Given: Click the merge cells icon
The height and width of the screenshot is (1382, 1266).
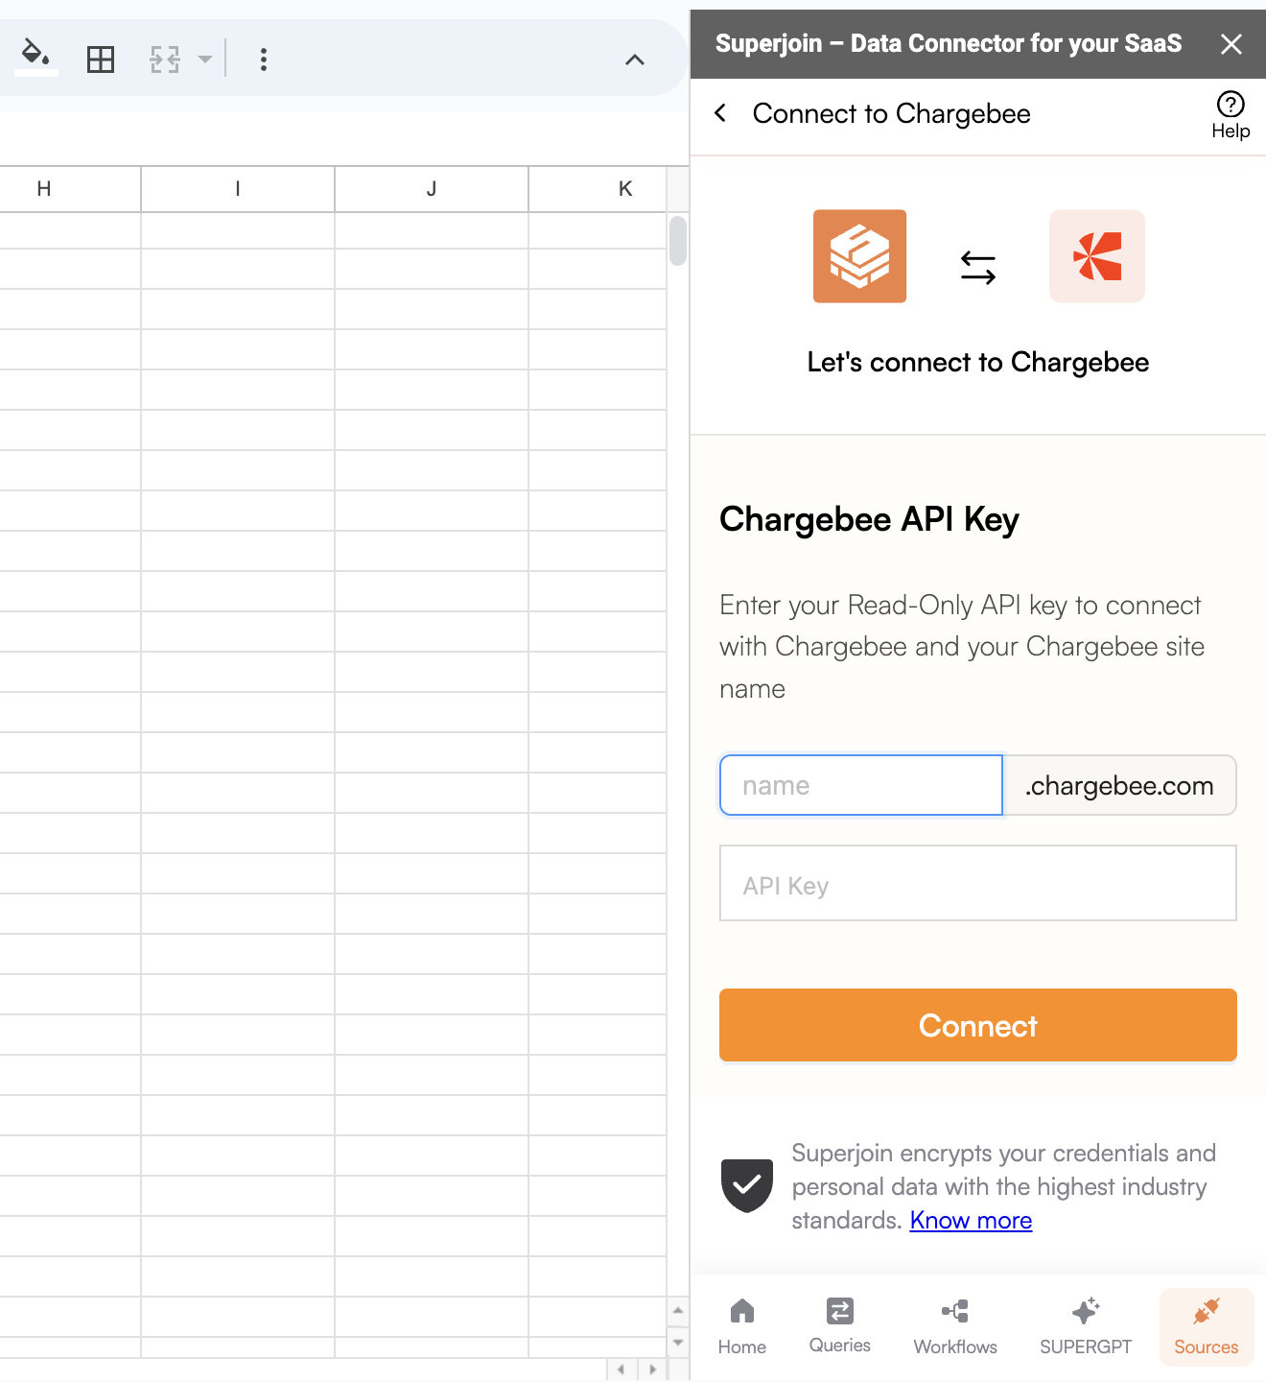Looking at the screenshot, I should point(165,60).
